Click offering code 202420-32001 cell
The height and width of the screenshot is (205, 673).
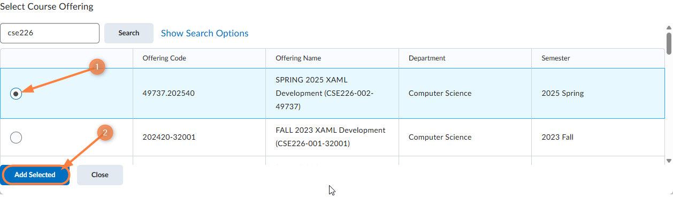coord(199,137)
